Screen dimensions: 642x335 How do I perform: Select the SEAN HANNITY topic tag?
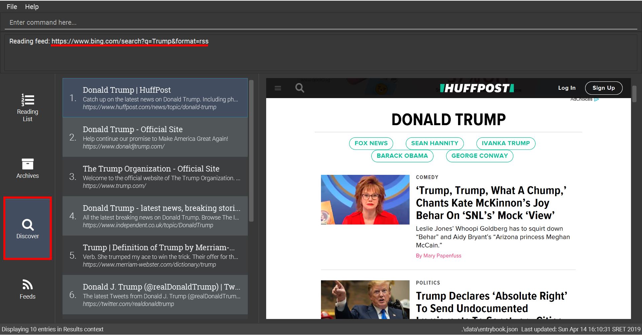pyautogui.click(x=435, y=143)
